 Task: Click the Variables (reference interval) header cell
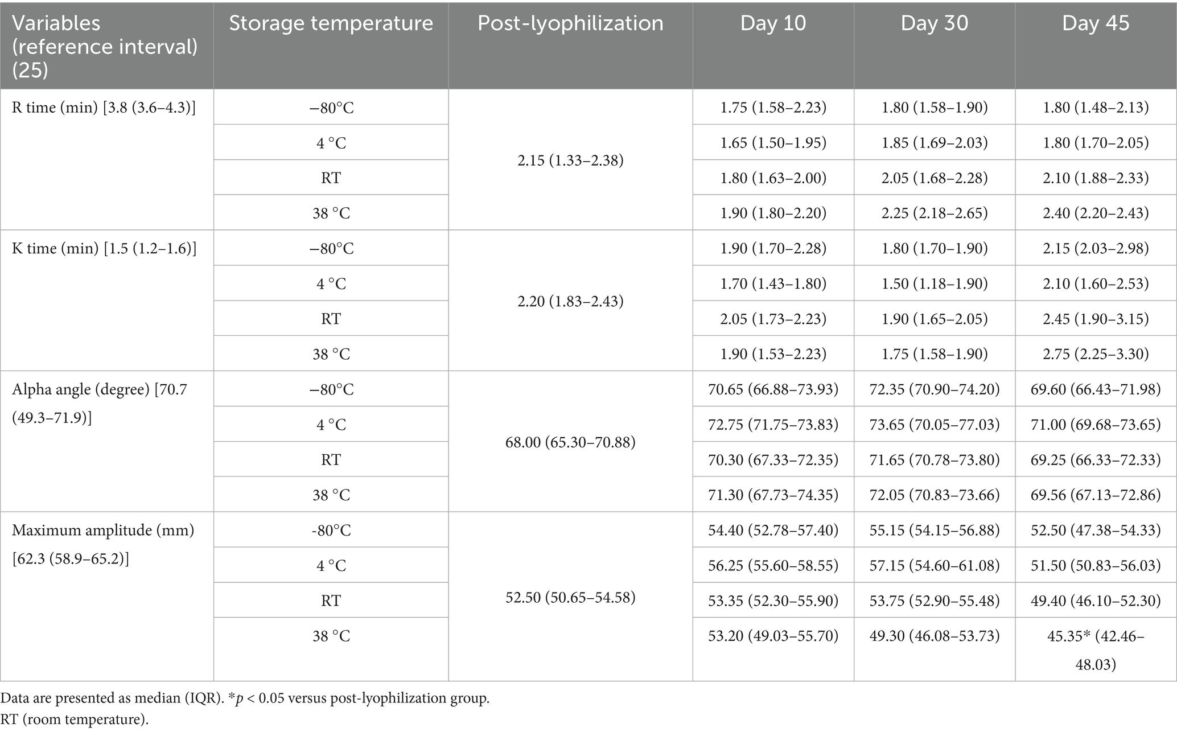pyautogui.click(x=106, y=46)
